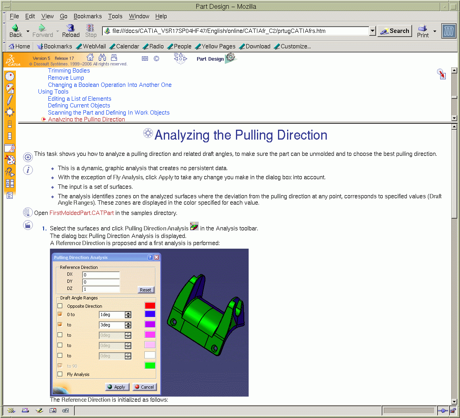This screenshot has width=460, height=418.
Task: Click the target icon beside the task description
Action: 28,157
